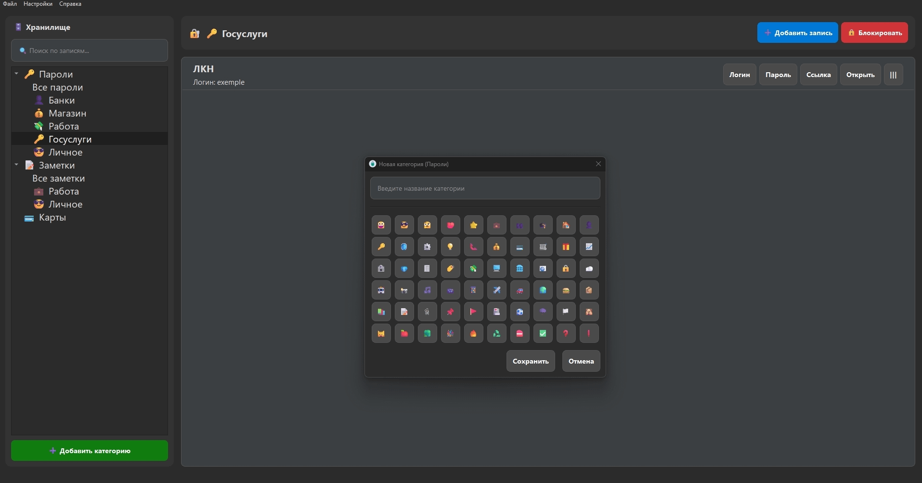Select the gear icon in the grid

pos(427,247)
